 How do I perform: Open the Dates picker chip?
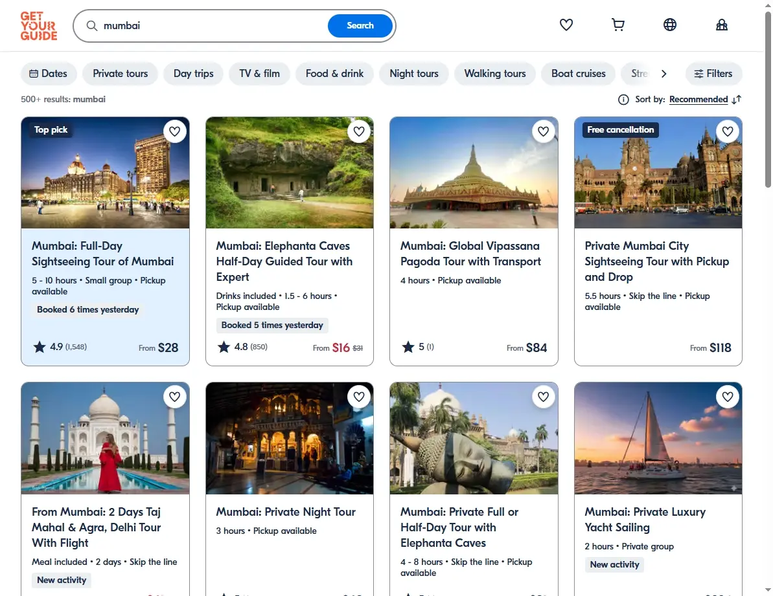tap(49, 74)
